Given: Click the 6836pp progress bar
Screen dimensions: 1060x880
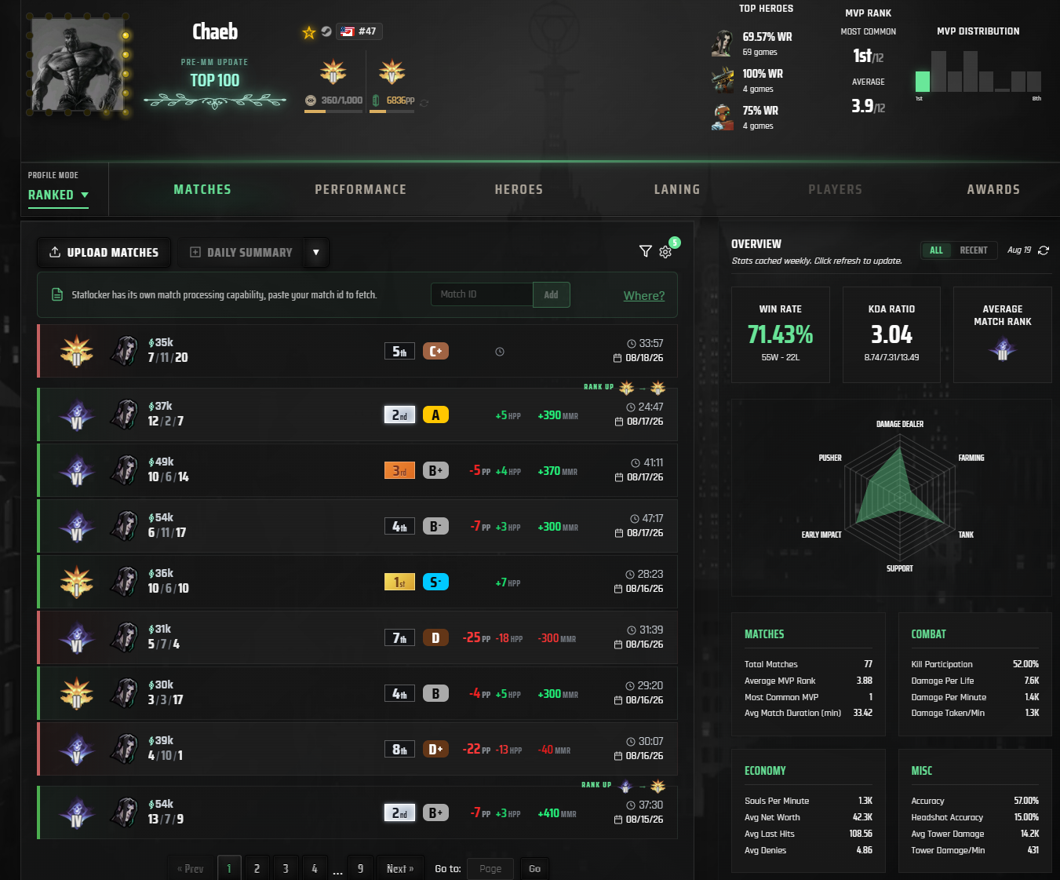Looking at the screenshot, I should click(392, 111).
